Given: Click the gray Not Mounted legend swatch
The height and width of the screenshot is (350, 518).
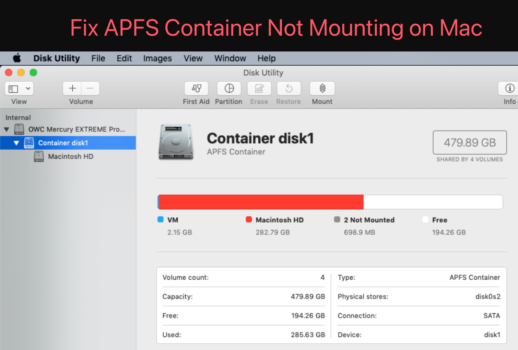Looking at the screenshot, I should point(337,220).
